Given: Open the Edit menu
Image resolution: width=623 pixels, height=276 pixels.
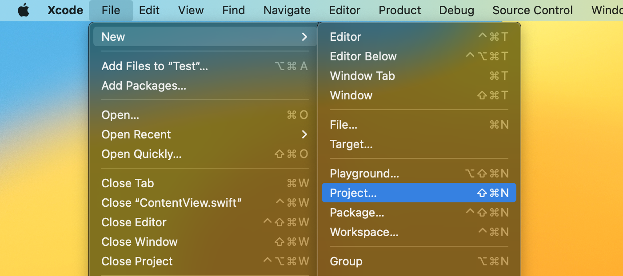Looking at the screenshot, I should pyautogui.click(x=149, y=10).
